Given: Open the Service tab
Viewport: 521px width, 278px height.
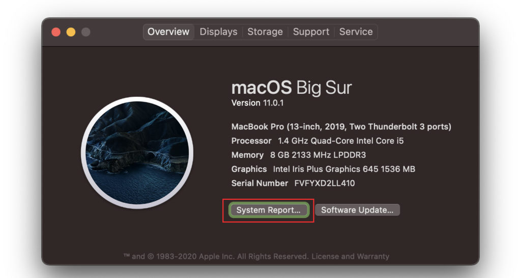Looking at the screenshot, I should [356, 31].
